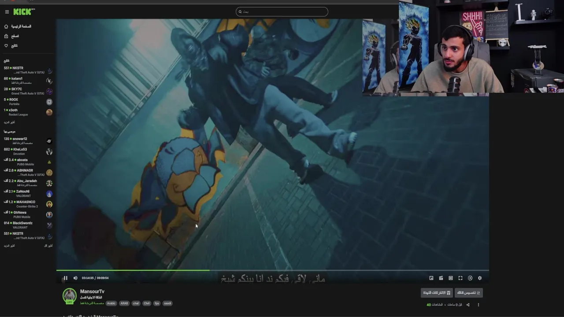This screenshot has height=317, width=564.
Task: Click the fps tag
Action: coord(157,303)
